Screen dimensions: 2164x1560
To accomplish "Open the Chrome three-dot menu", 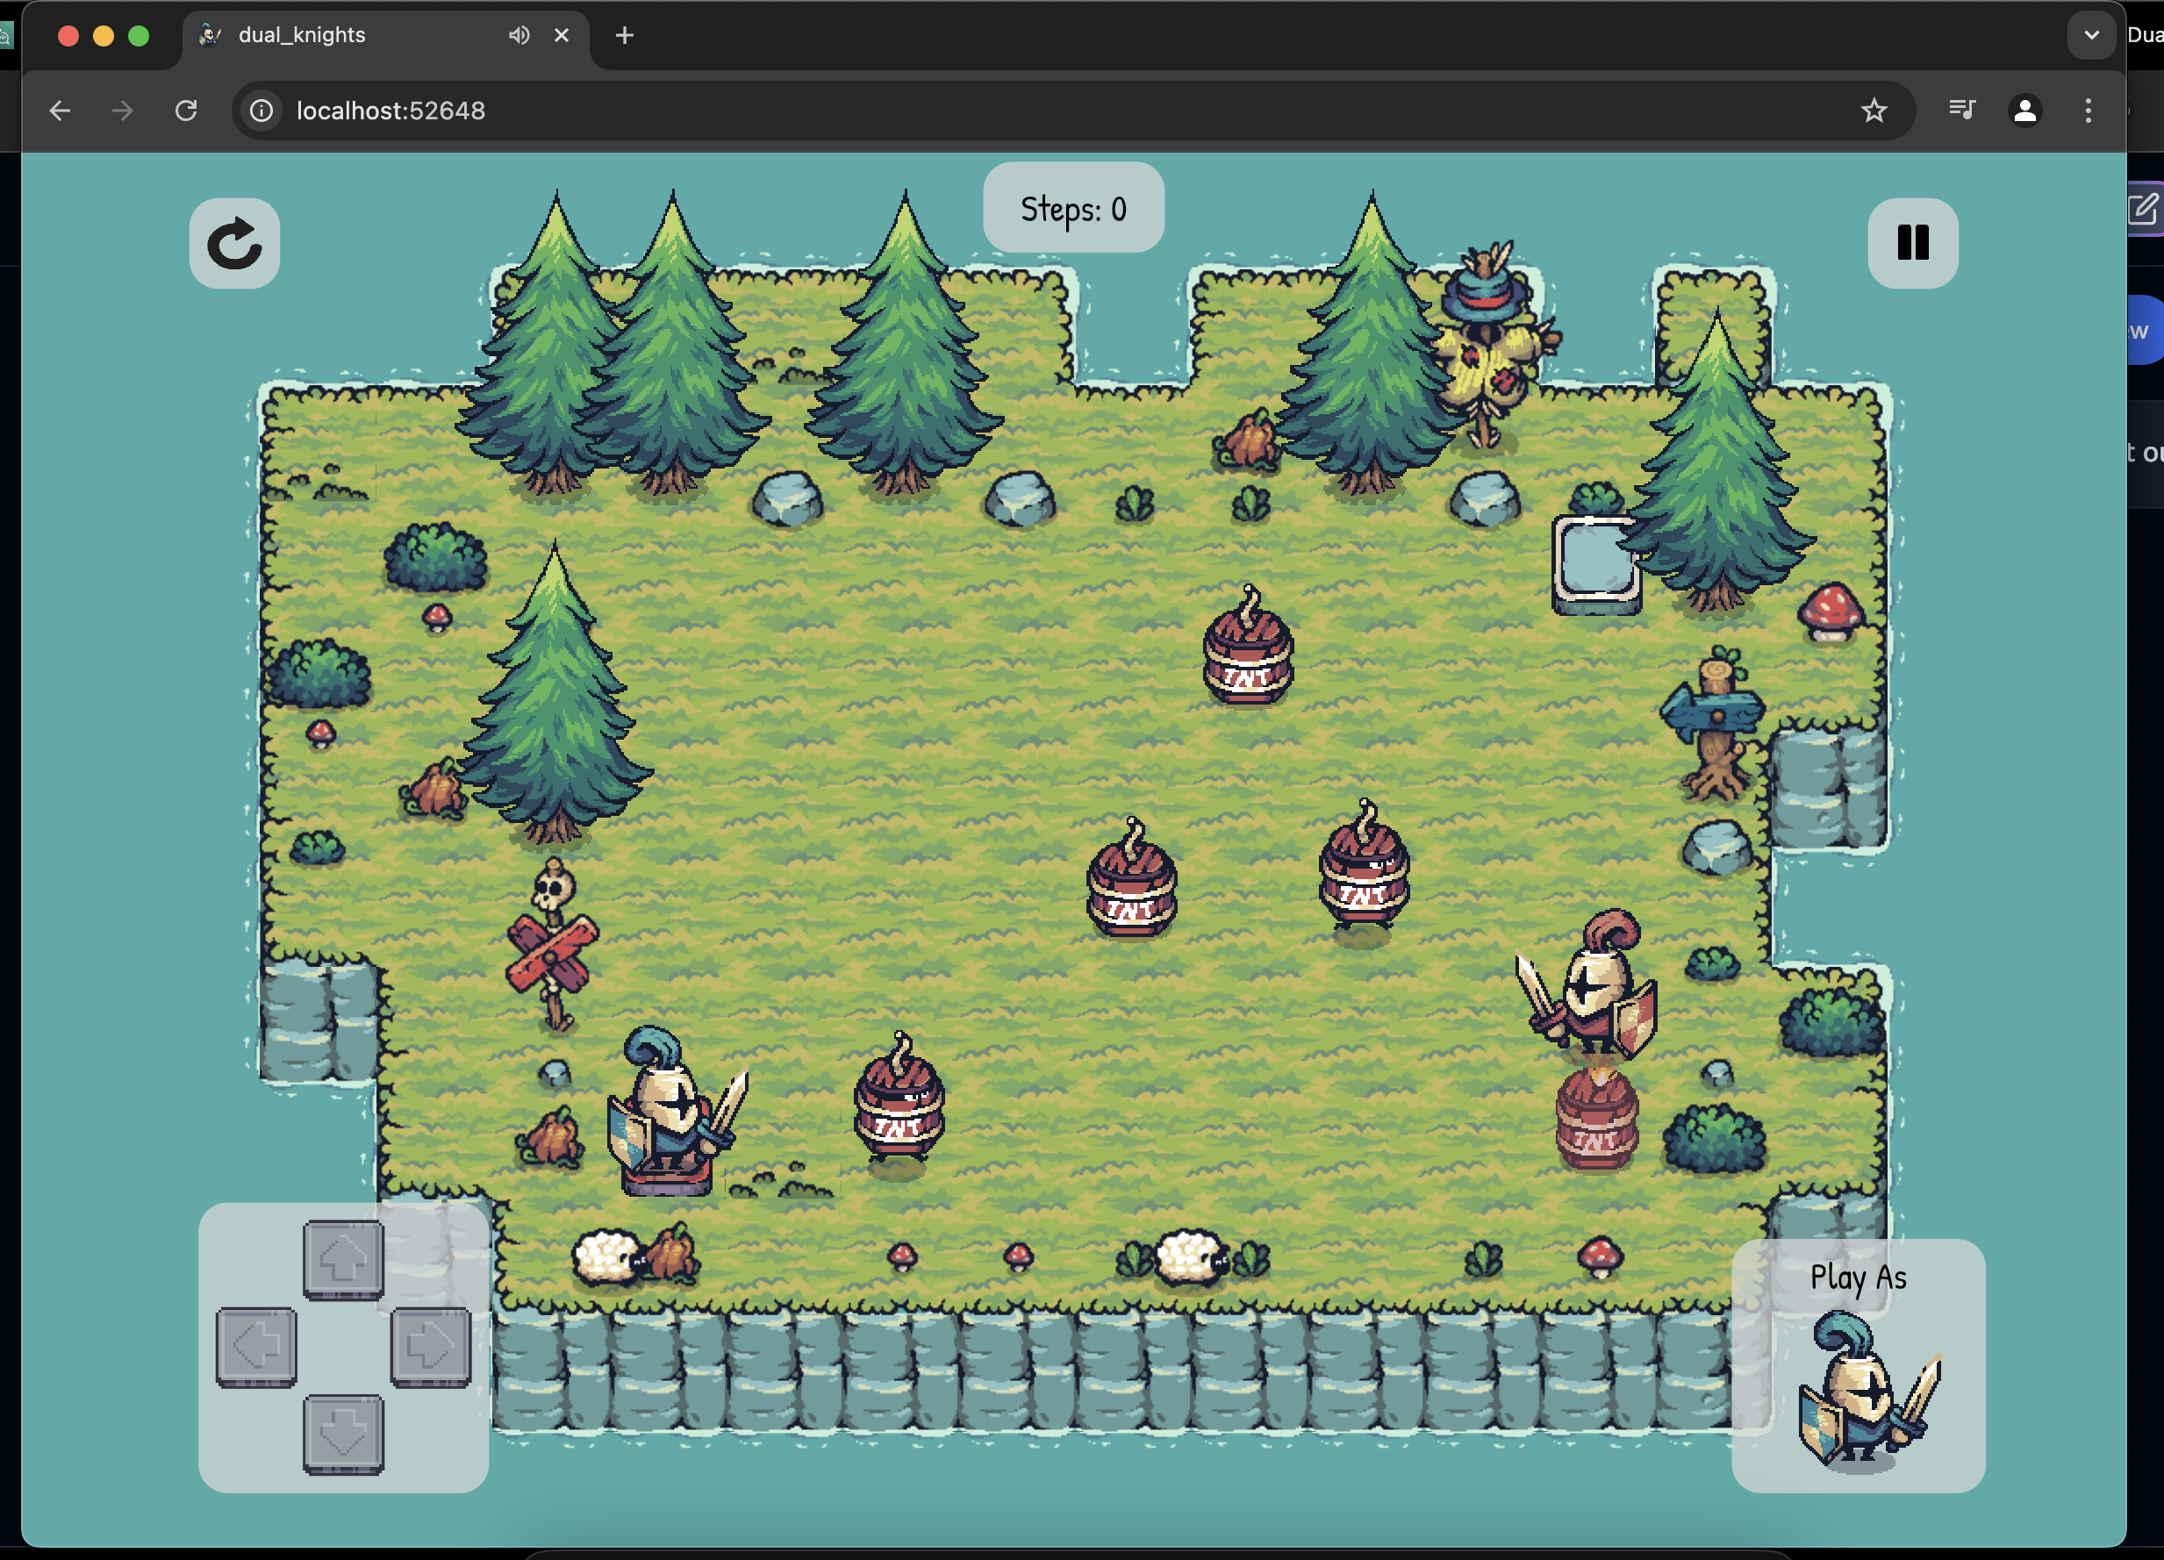I will coord(2088,111).
